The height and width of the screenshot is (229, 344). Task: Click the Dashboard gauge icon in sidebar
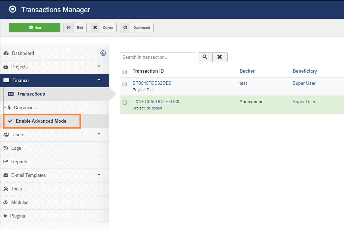[6, 54]
